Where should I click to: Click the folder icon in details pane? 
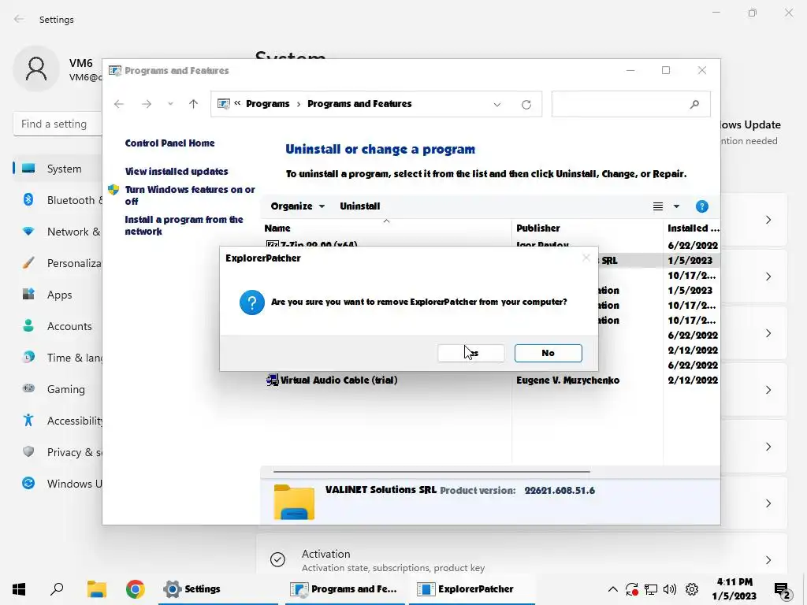click(294, 502)
